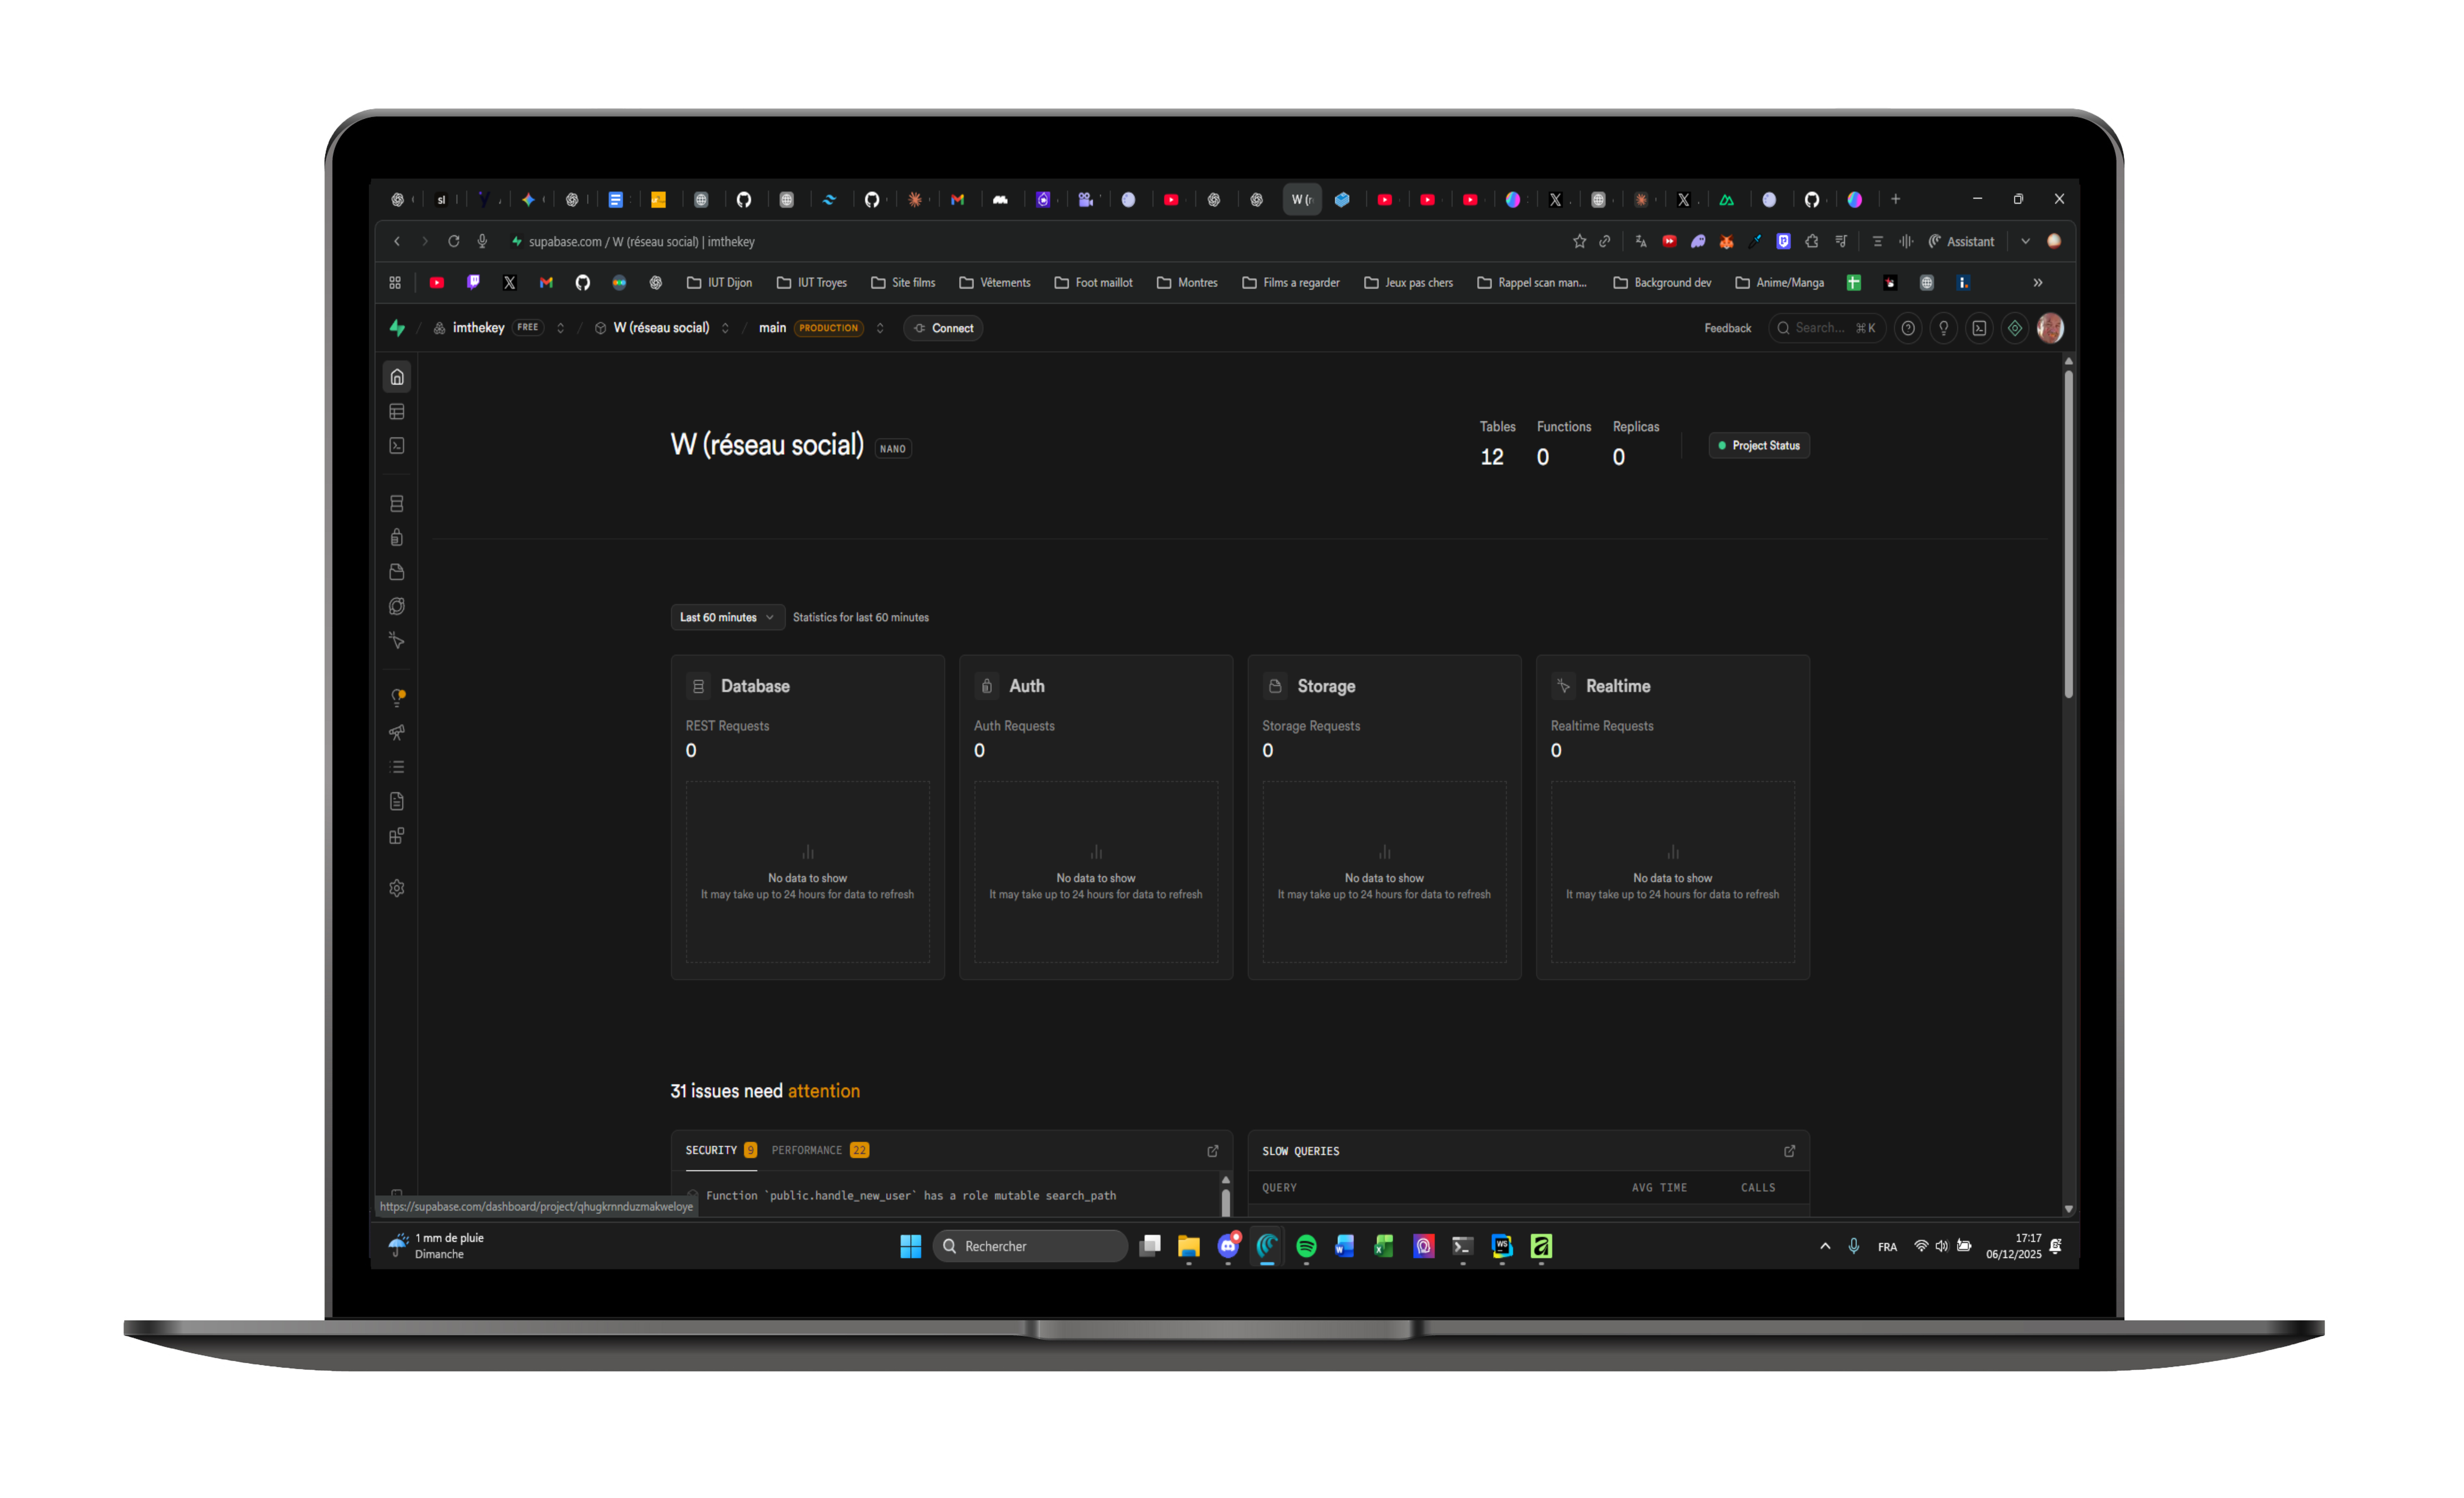Screen dimensions: 2464x1498
Task: Open the Authentication lock icon in sidebar
Action: [x=397, y=538]
